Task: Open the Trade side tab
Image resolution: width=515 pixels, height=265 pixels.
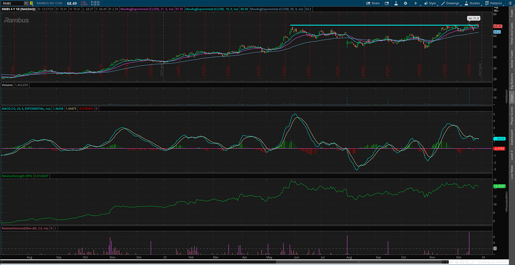Action: (x=512, y=14)
